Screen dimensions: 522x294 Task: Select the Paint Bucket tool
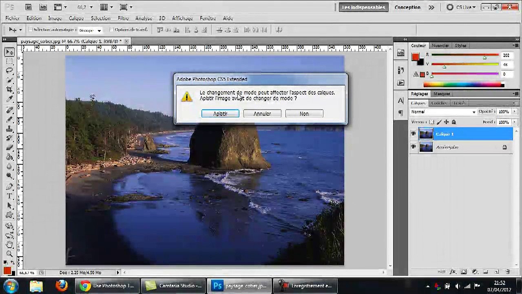[9, 157]
